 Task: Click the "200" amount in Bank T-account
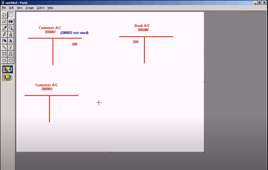[136, 42]
